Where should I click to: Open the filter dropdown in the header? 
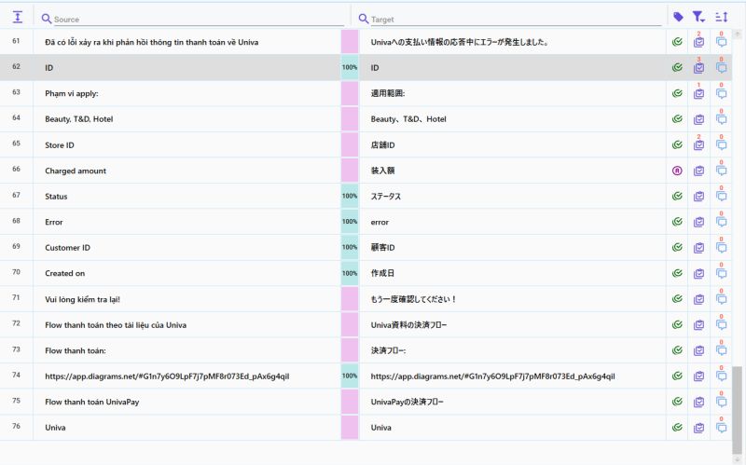click(698, 17)
